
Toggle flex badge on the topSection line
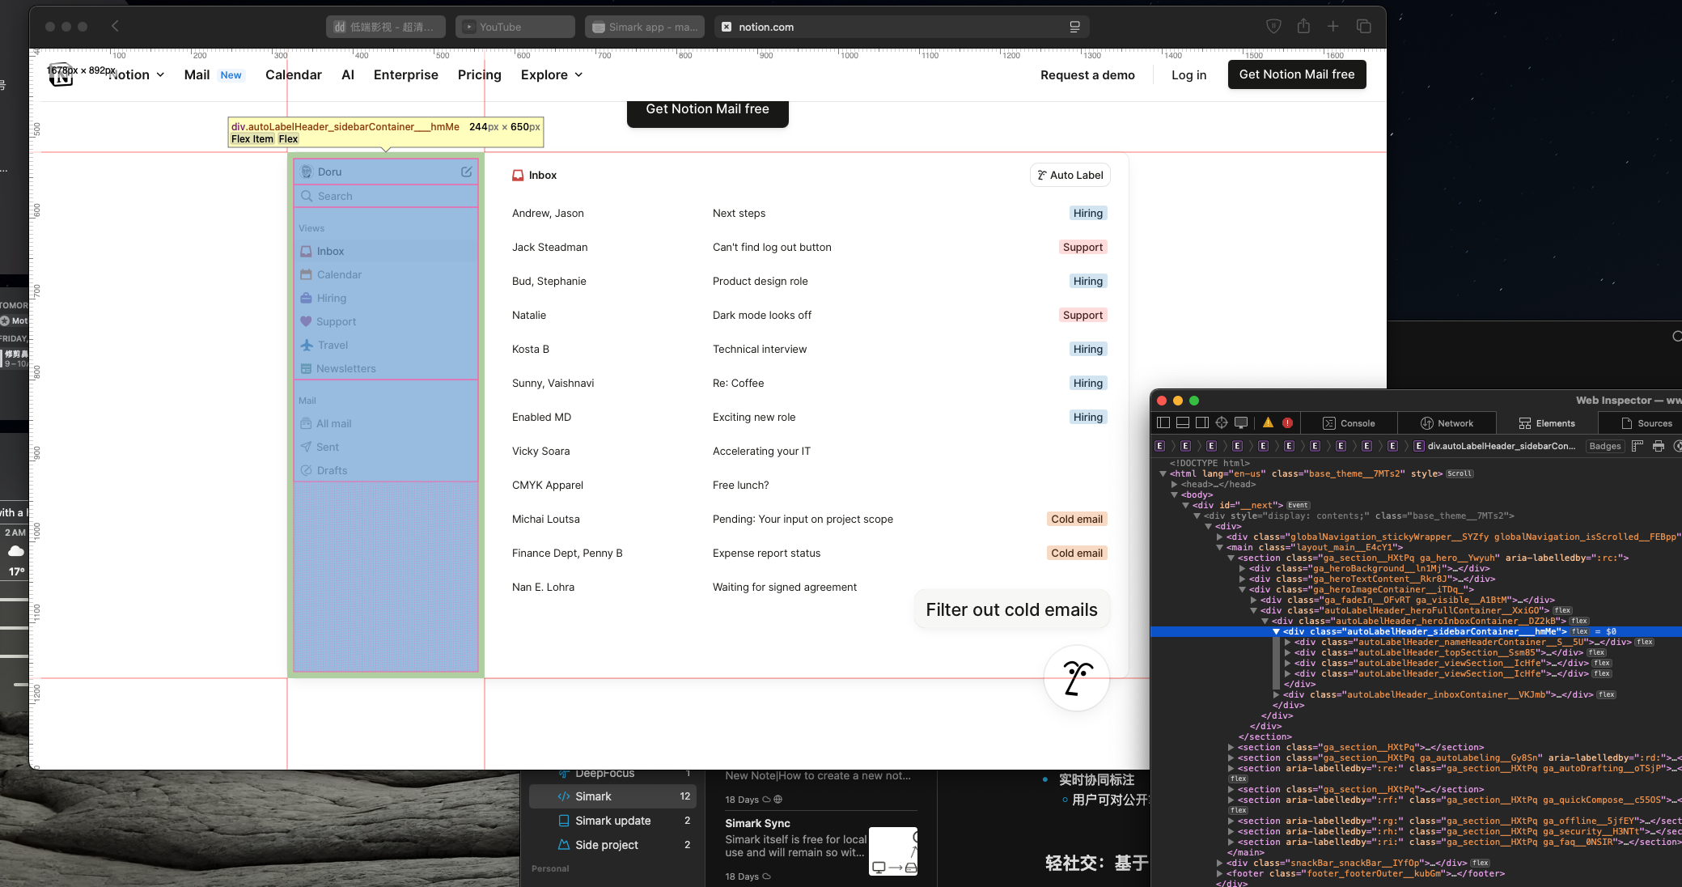1596,652
